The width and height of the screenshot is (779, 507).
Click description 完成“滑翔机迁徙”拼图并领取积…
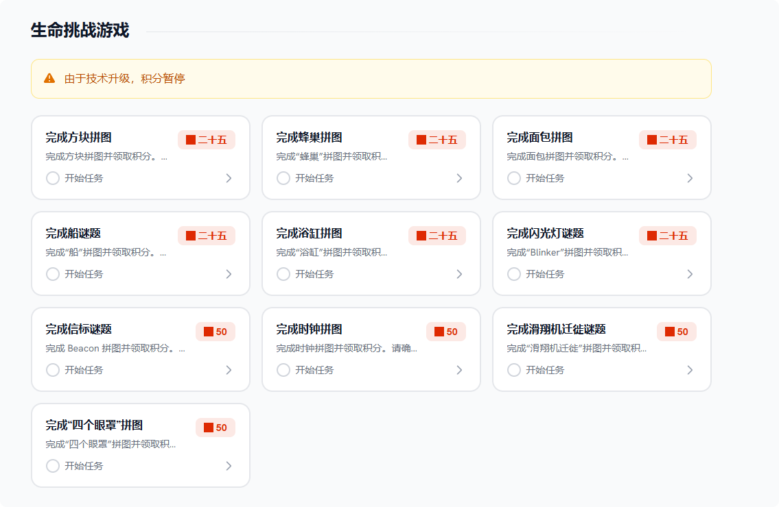577,348
